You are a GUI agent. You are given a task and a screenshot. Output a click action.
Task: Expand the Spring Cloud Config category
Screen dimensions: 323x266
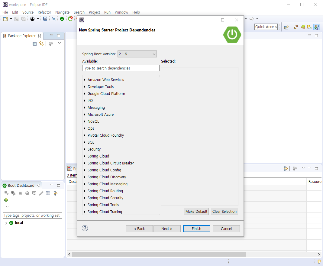coord(85,170)
